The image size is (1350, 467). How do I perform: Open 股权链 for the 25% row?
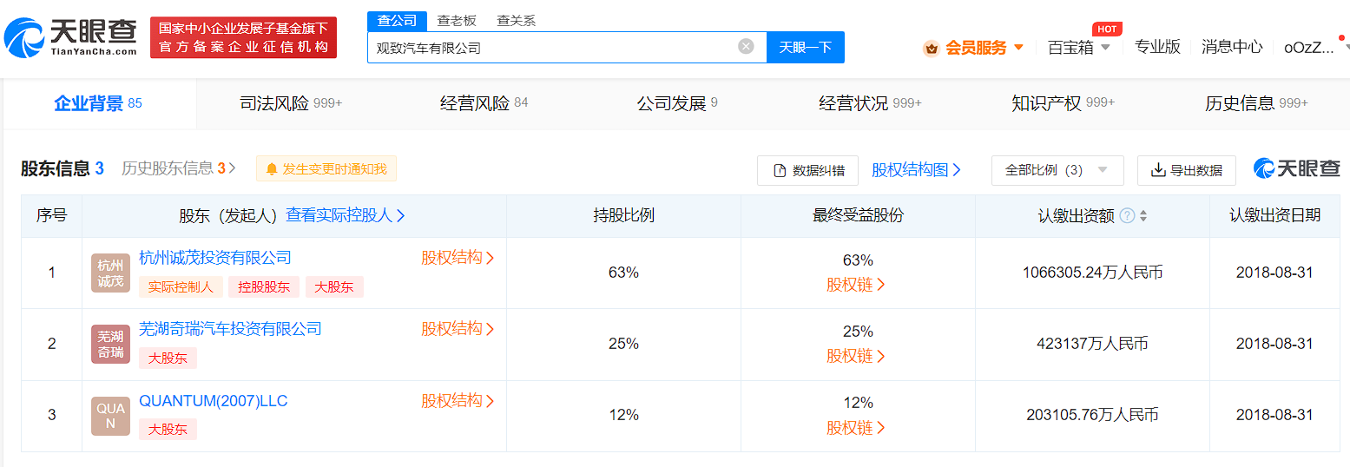(856, 356)
